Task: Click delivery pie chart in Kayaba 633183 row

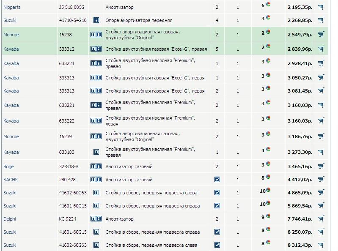Action: click(268, 149)
